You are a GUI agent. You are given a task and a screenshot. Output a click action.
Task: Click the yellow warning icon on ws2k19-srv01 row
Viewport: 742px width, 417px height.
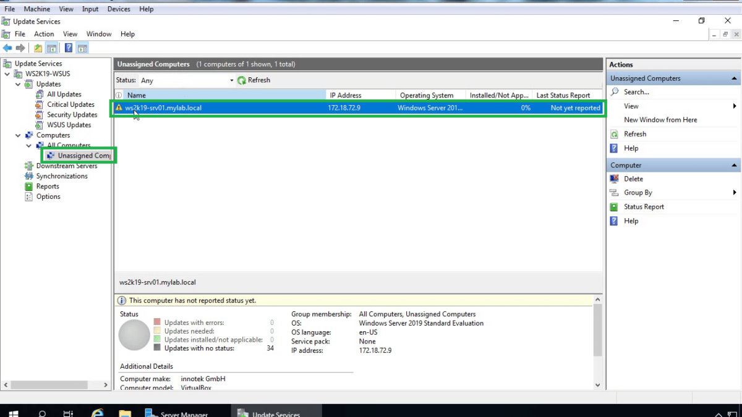(119, 107)
